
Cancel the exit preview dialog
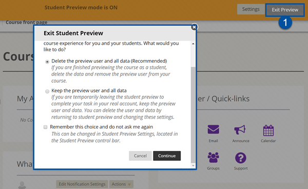coord(140,156)
